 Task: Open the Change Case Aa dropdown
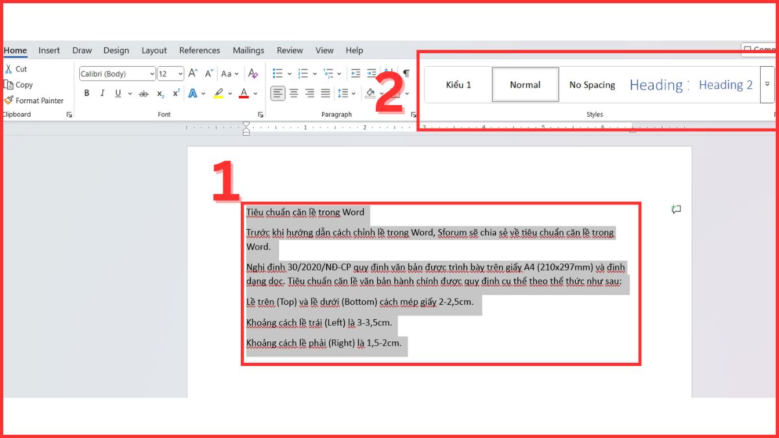point(230,74)
